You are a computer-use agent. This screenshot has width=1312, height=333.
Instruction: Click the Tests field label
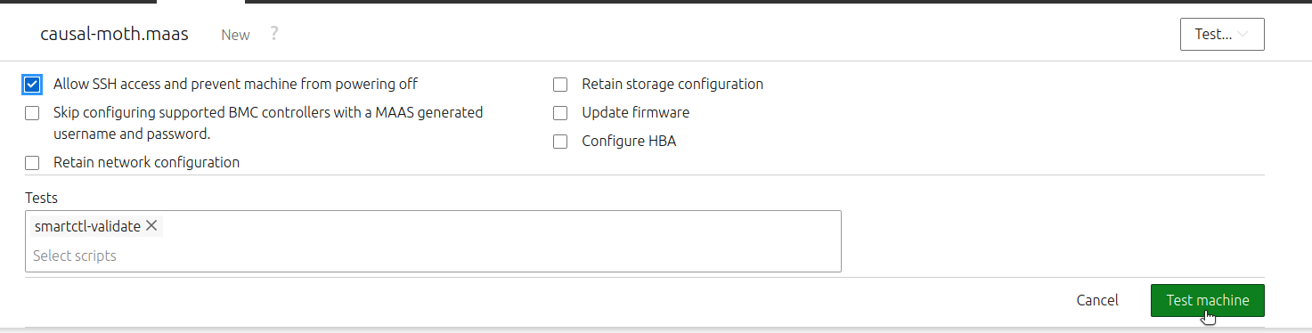pyautogui.click(x=41, y=198)
